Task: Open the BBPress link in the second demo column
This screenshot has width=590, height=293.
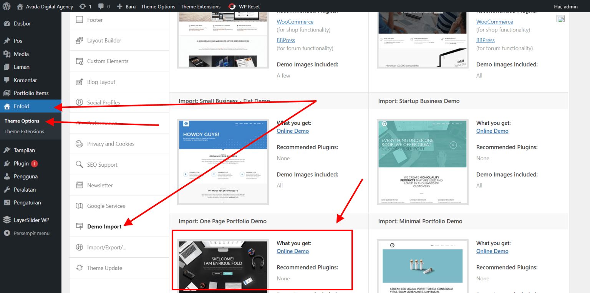Action: [x=486, y=40]
